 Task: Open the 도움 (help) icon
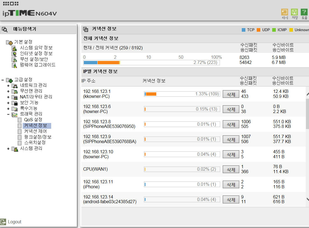(304, 12)
